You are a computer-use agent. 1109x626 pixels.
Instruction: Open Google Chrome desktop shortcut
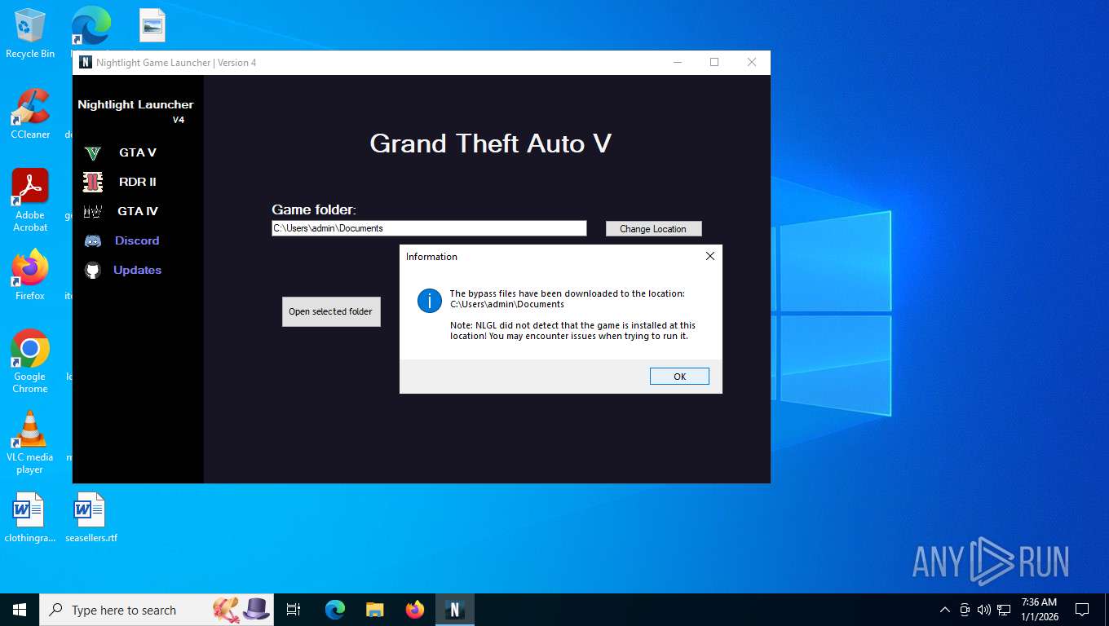point(30,361)
